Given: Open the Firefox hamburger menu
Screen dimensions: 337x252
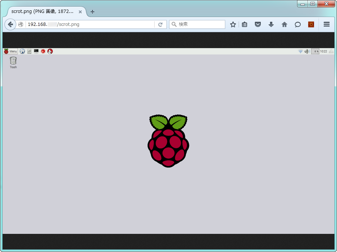Looking at the screenshot, I should click(x=327, y=24).
